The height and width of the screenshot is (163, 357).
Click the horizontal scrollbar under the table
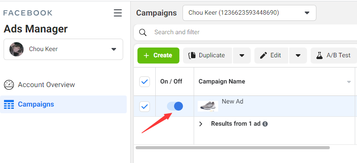point(232,147)
